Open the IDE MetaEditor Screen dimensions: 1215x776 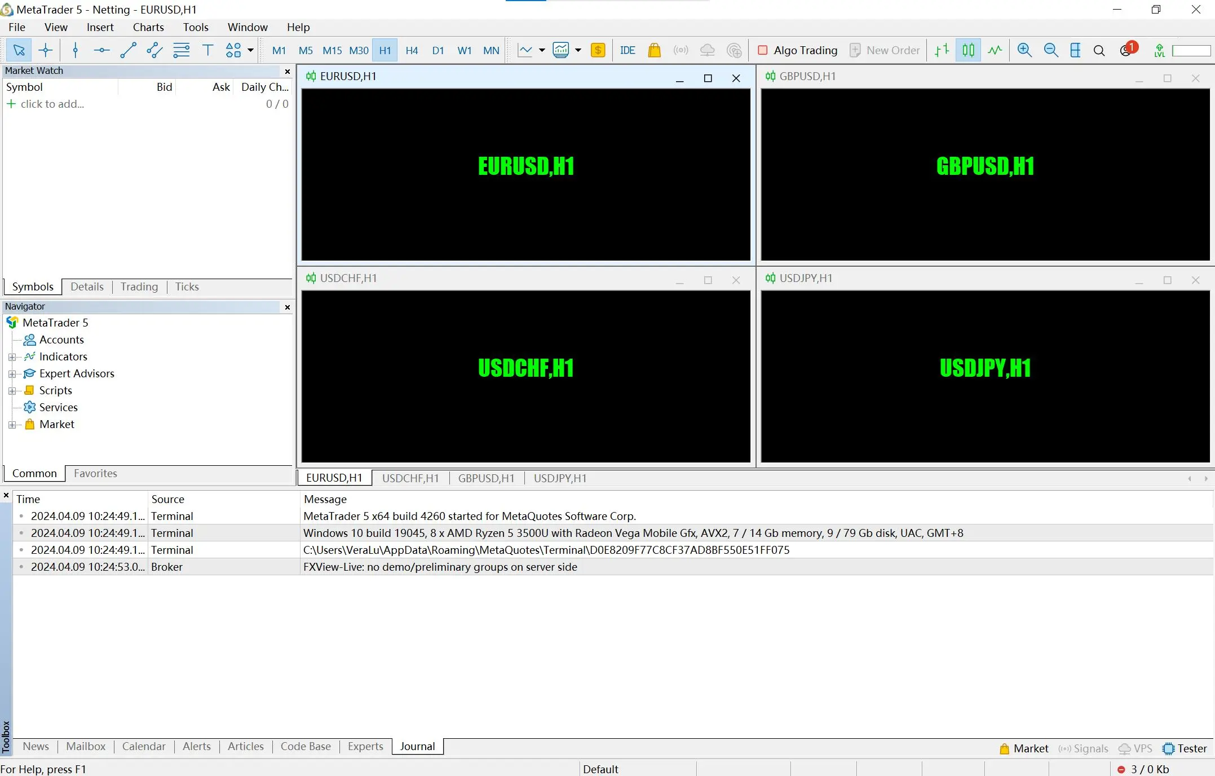pyautogui.click(x=628, y=50)
